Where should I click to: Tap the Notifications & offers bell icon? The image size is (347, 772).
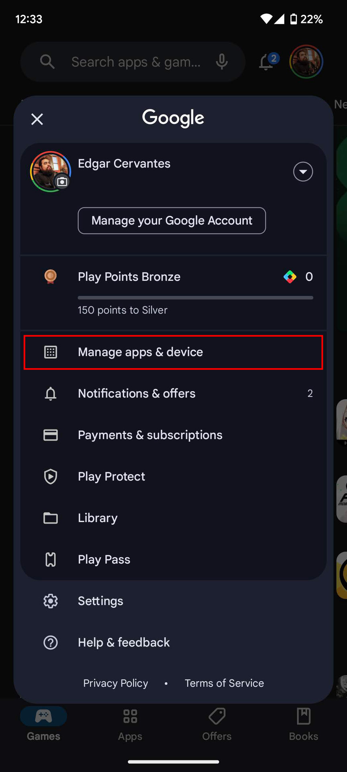[x=51, y=394]
